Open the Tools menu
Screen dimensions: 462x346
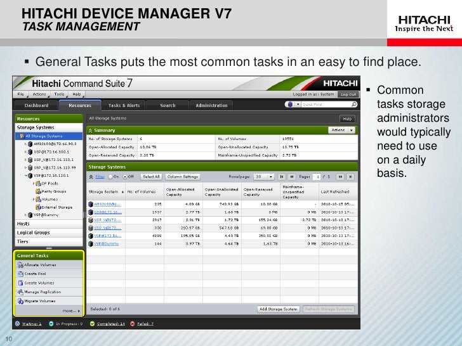point(59,94)
